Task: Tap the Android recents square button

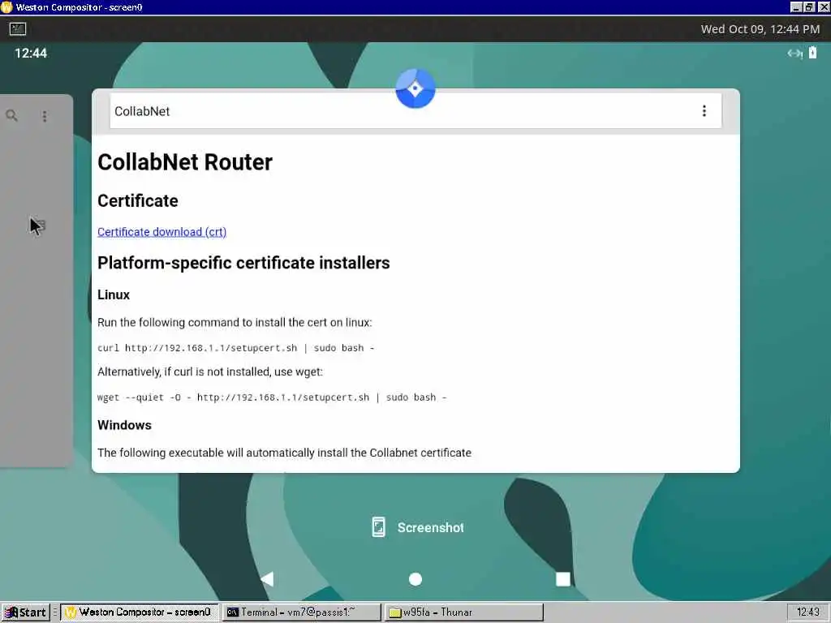Action: click(563, 579)
